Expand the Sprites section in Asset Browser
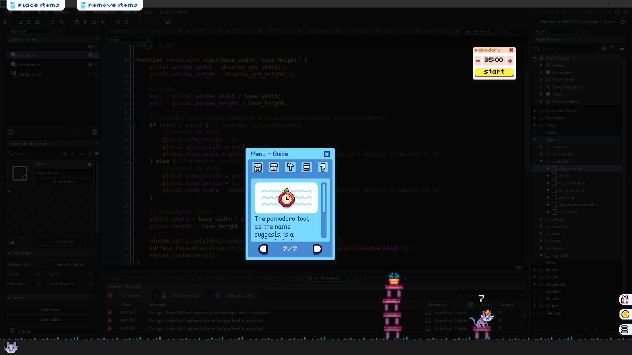Viewport: 632px width, 355px height. tap(535, 306)
